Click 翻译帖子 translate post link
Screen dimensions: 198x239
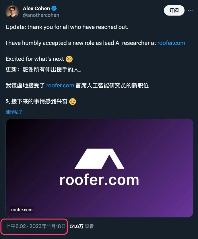pos(14,112)
